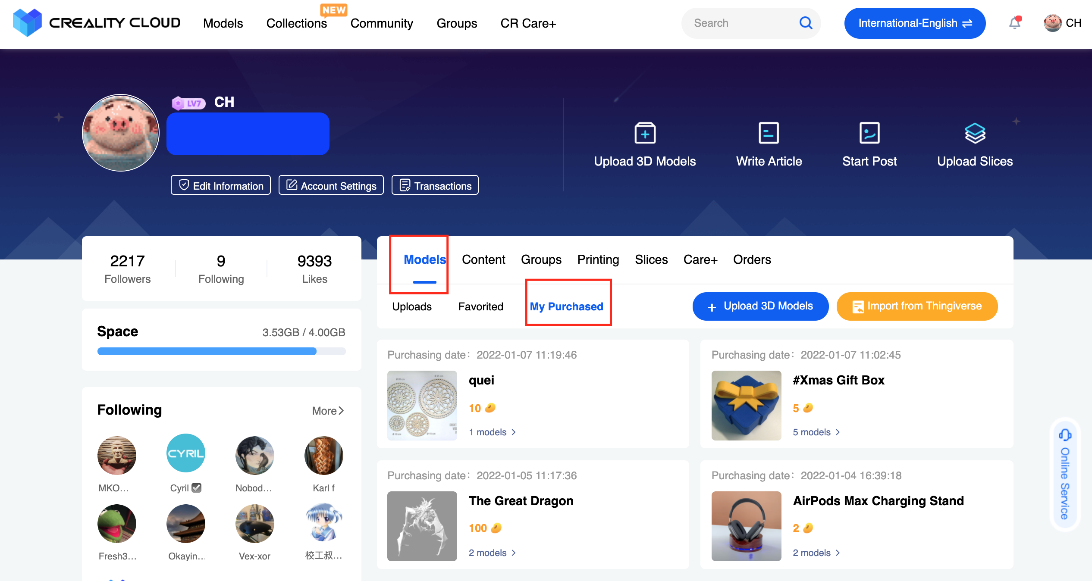Check Cyril's verified follow badge

[196, 487]
